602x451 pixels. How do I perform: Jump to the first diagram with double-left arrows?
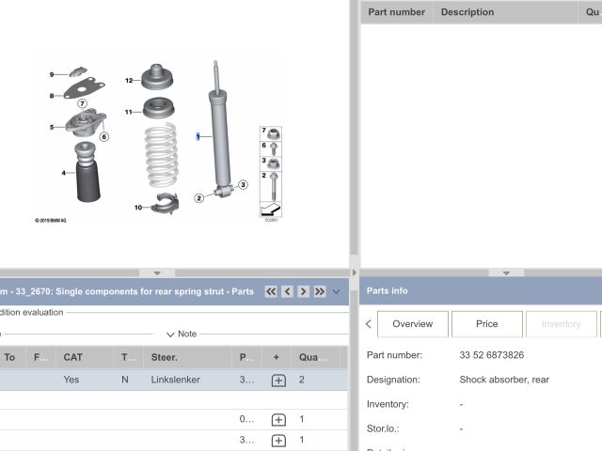click(x=272, y=291)
